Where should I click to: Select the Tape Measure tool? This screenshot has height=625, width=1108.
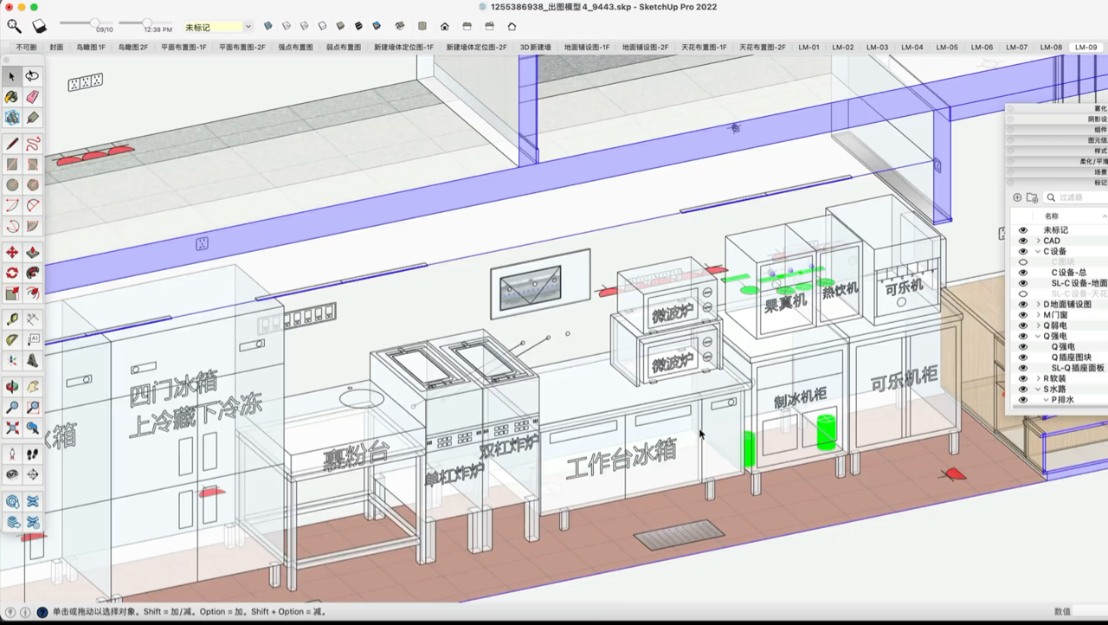(12, 319)
